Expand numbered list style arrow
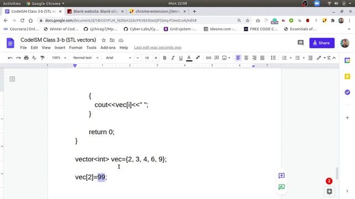Viewport: 355px width, 199px height. tap(291, 58)
